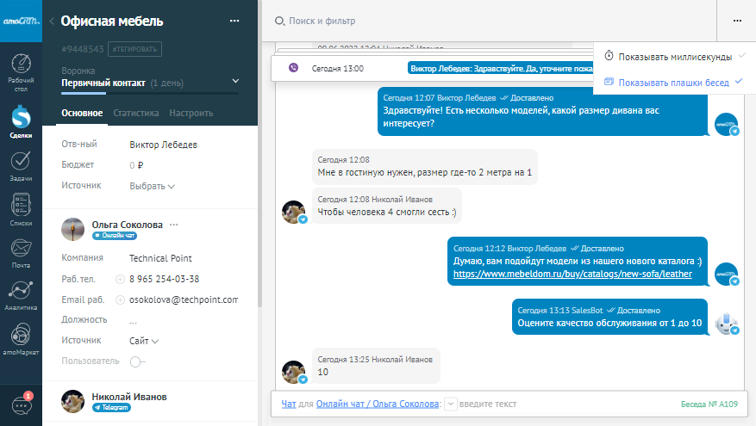The width and height of the screenshot is (756, 426).
Task: Expand the Первичный контакт pipeline stage dropdown
Action: click(x=236, y=82)
